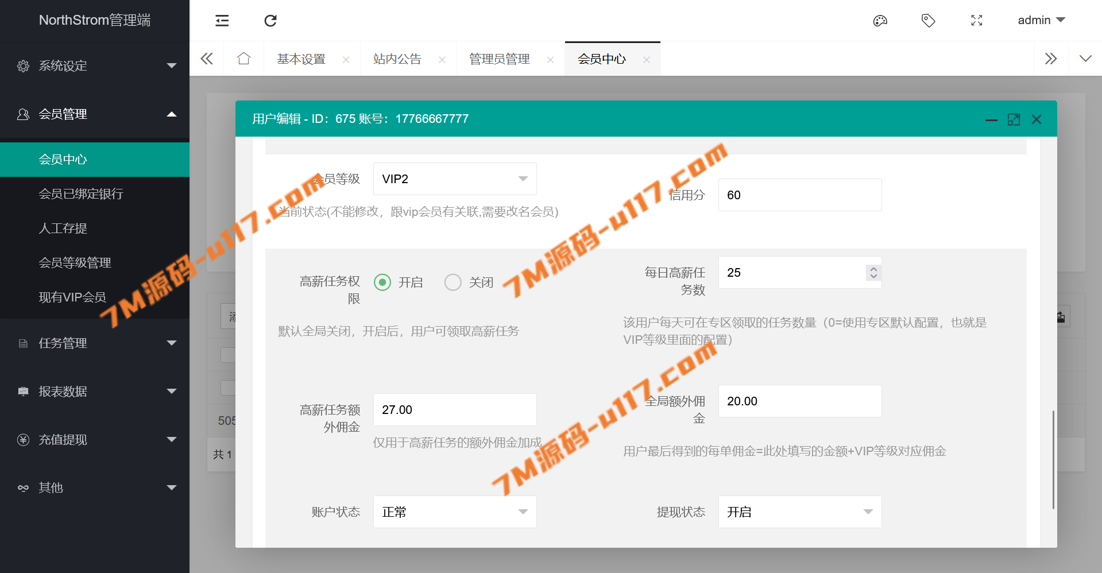Toggle fullscreen mode icon
The image size is (1102, 573).
tap(976, 21)
